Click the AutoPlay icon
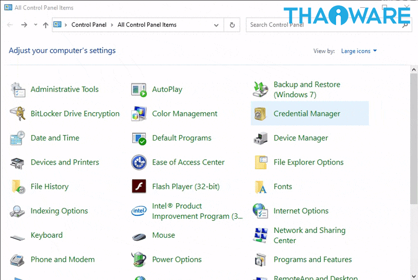Viewport: 418px width, 280px height. coord(139,89)
